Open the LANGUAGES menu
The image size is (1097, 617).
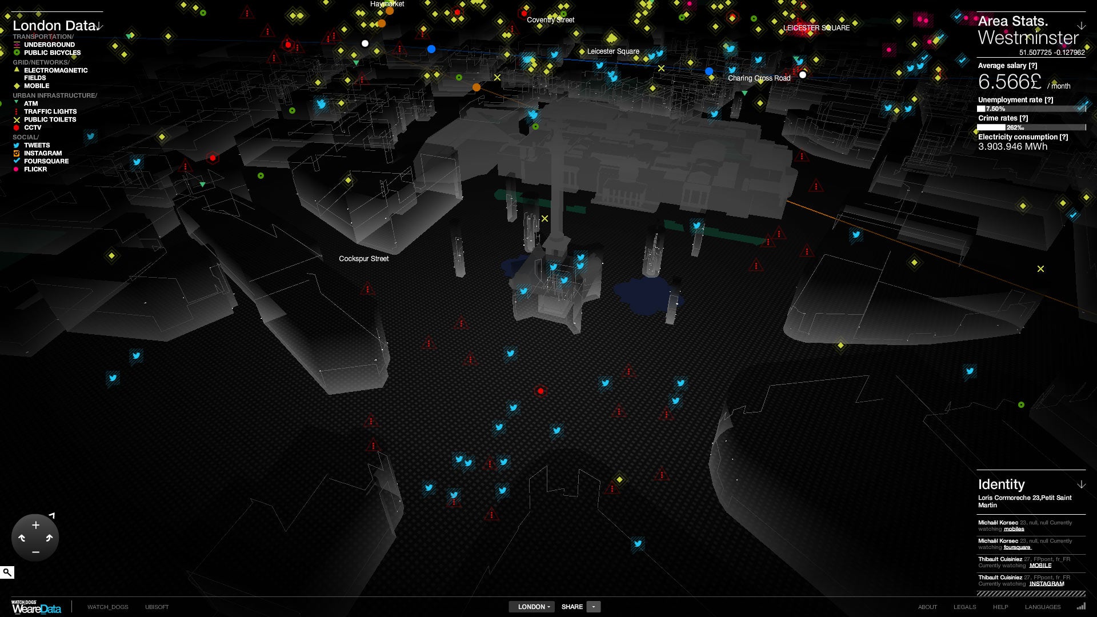coord(1043,607)
